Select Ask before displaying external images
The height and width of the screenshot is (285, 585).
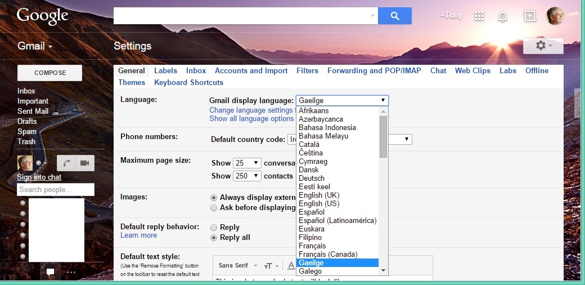pos(214,208)
